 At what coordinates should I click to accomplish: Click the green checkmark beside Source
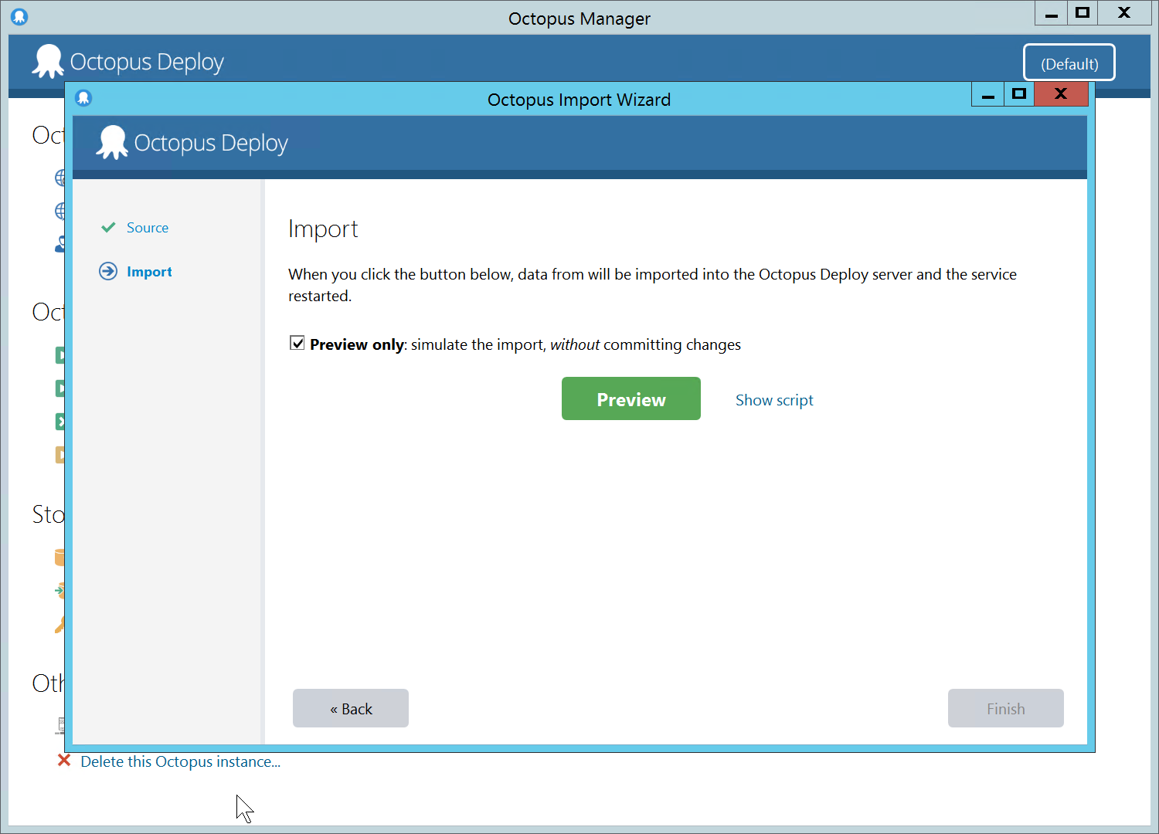tap(108, 228)
